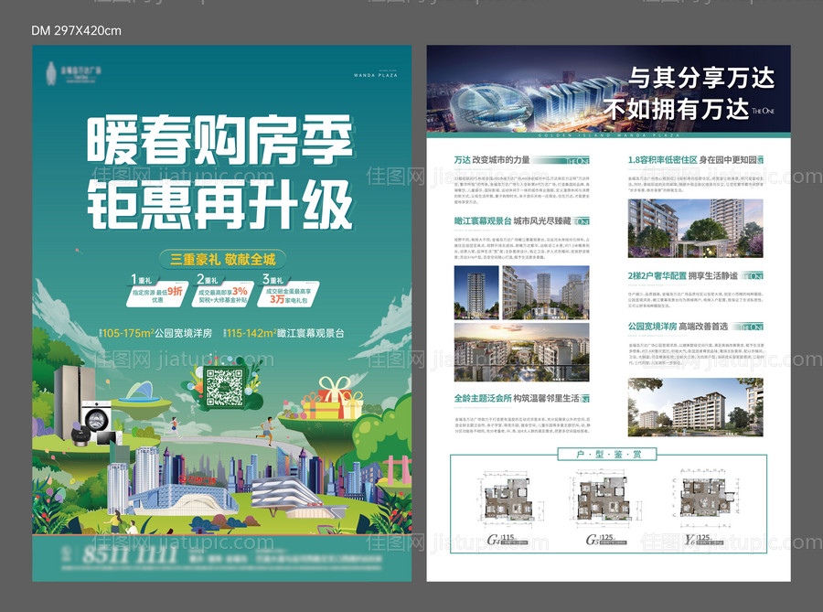
Task: Click the running figure beside the gift island
Action: coord(267,427)
